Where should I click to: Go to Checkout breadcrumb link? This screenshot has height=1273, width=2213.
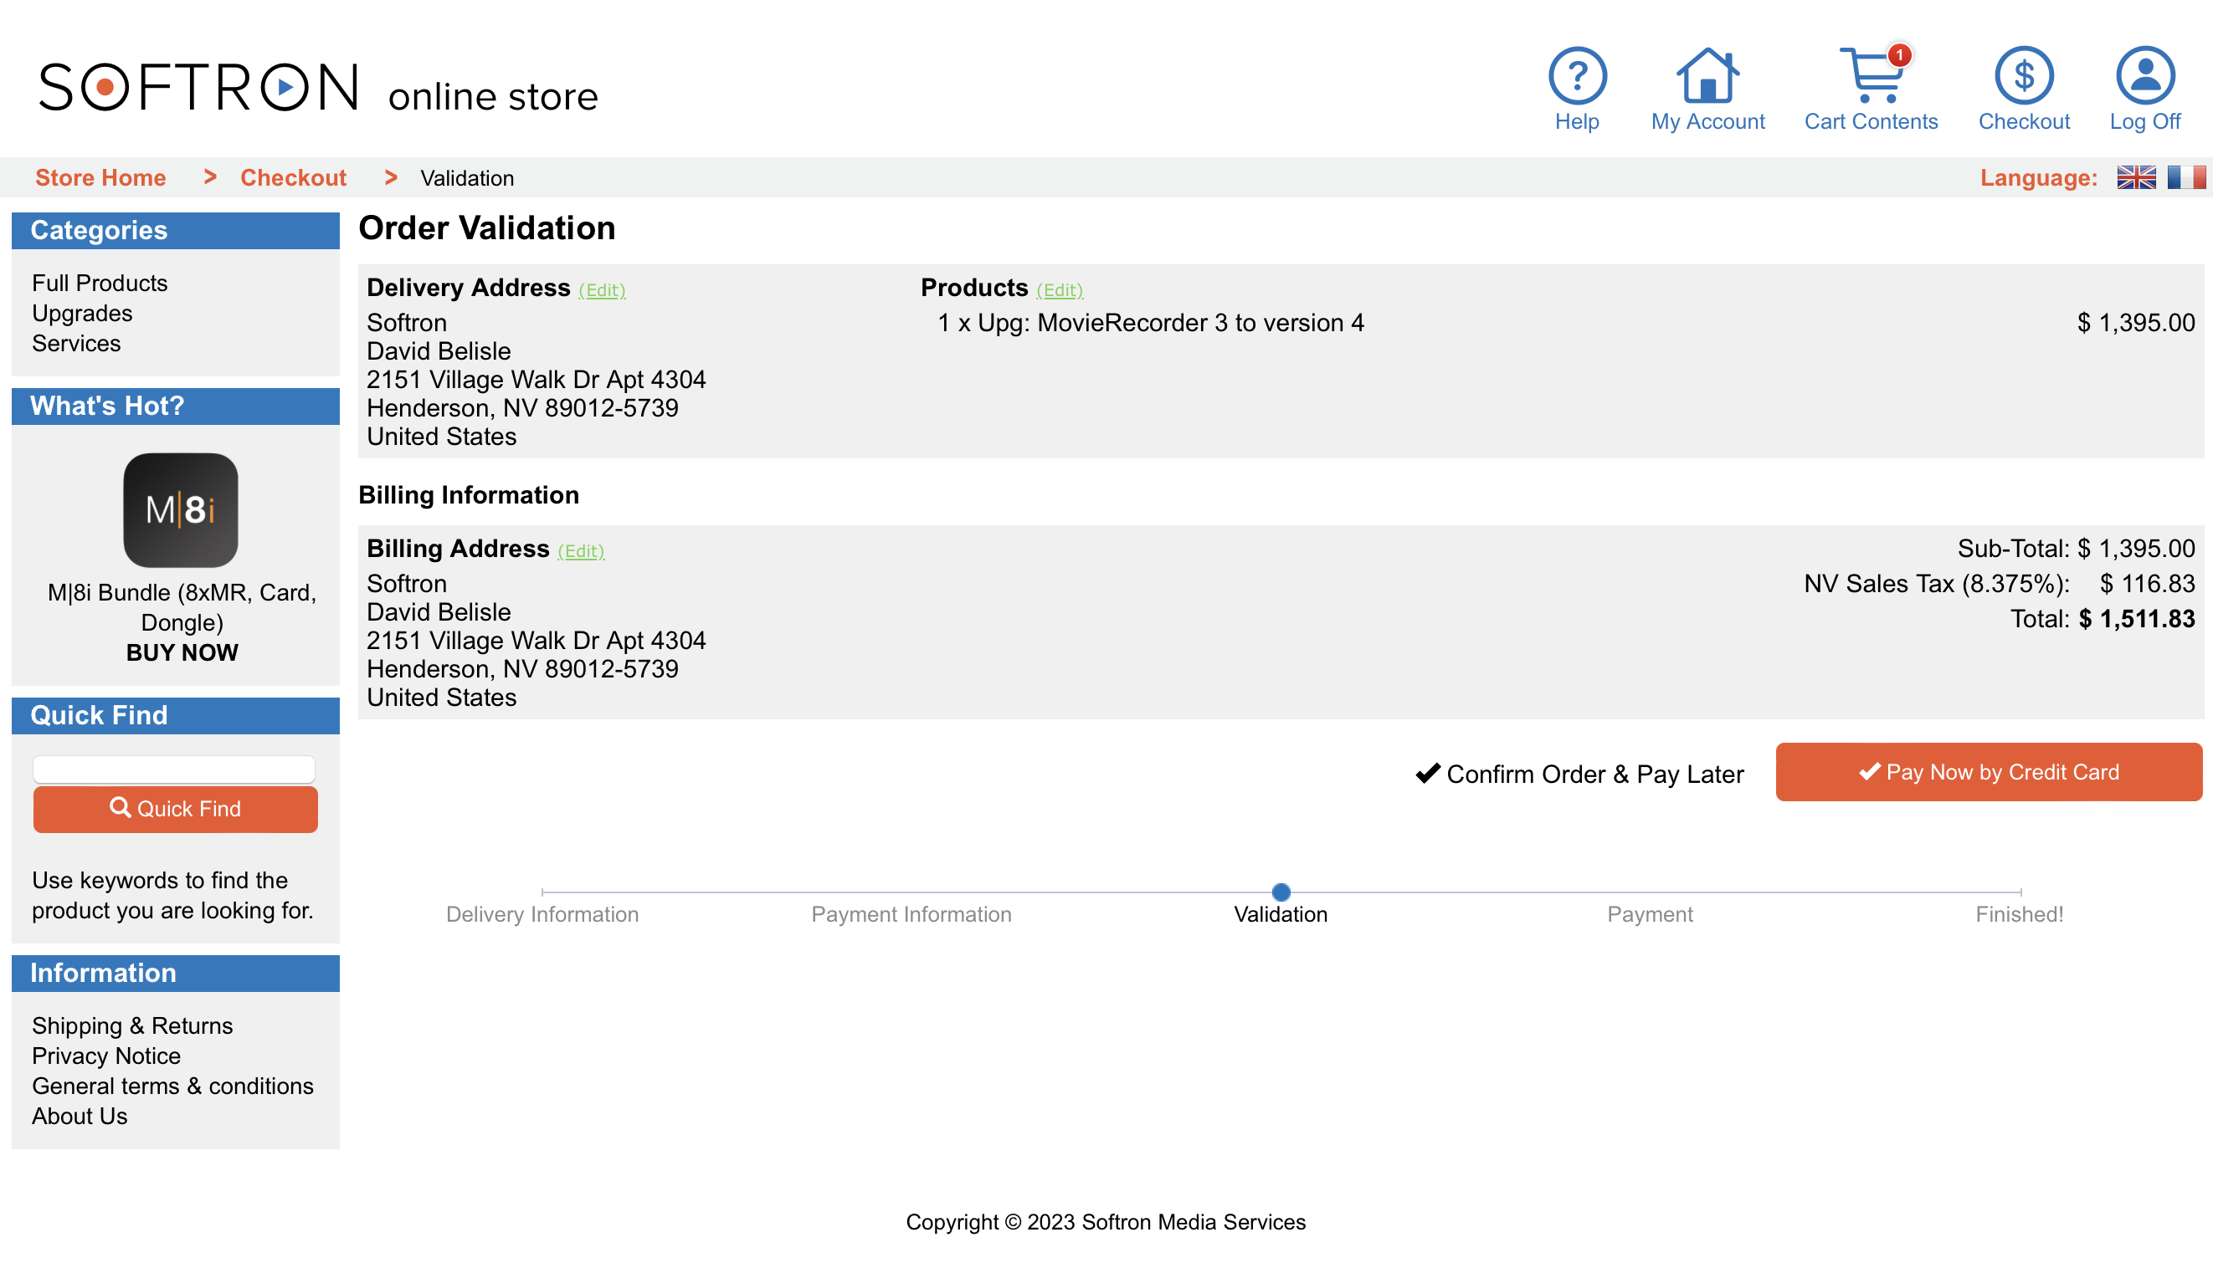click(x=293, y=177)
